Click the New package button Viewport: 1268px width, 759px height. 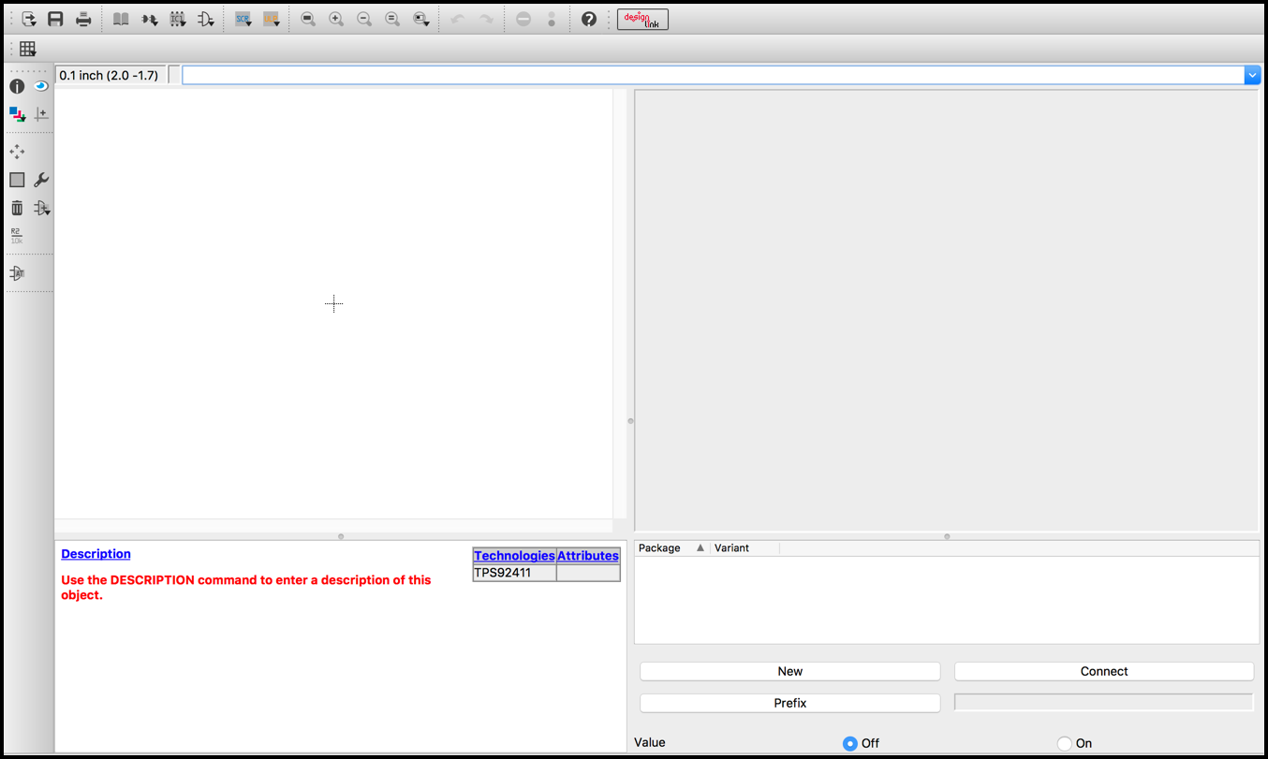pos(790,671)
